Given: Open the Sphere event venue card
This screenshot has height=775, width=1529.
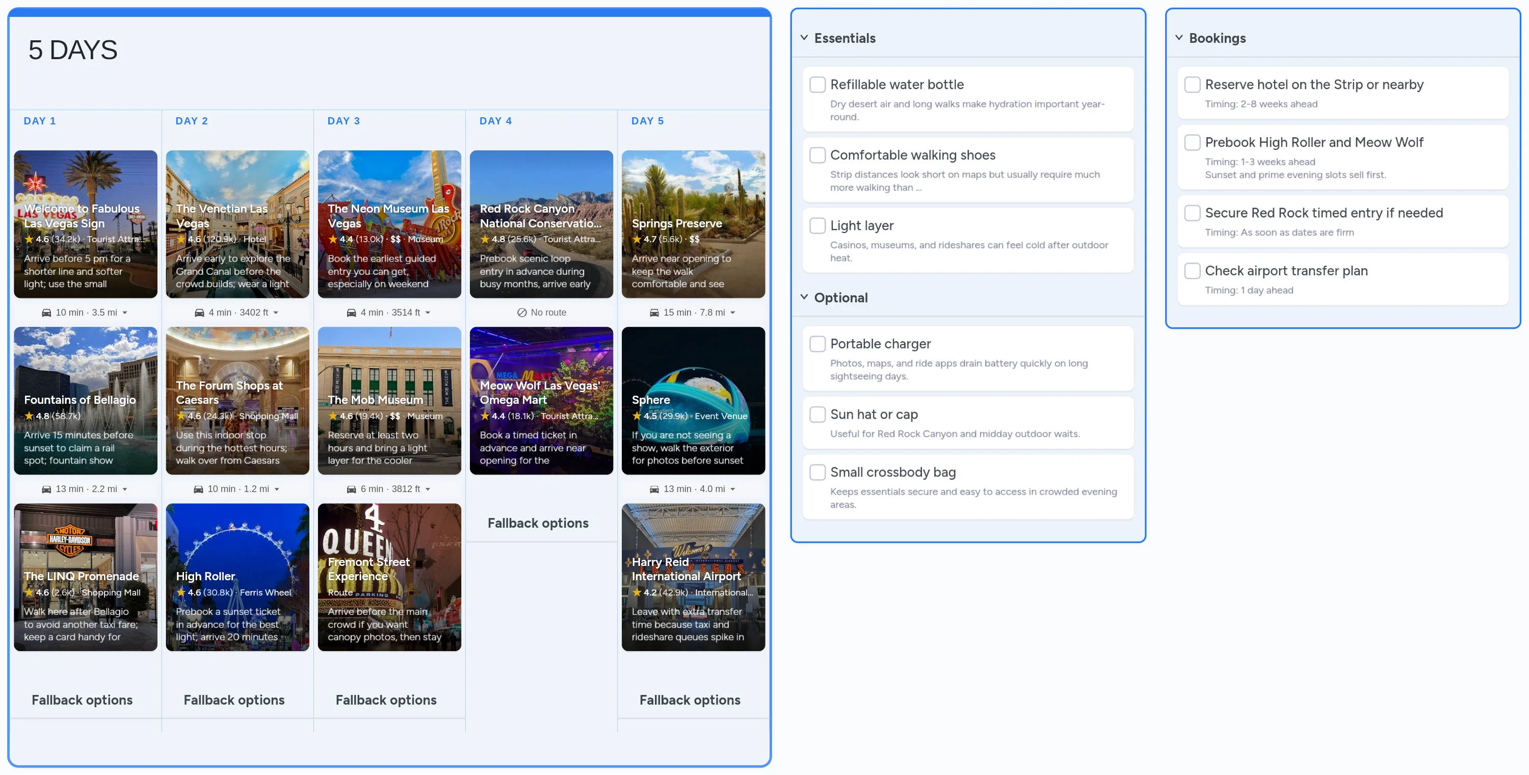Looking at the screenshot, I should (x=693, y=401).
